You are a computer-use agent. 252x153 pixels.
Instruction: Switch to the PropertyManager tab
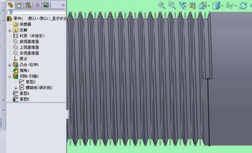pyautogui.click(x=19, y=5)
